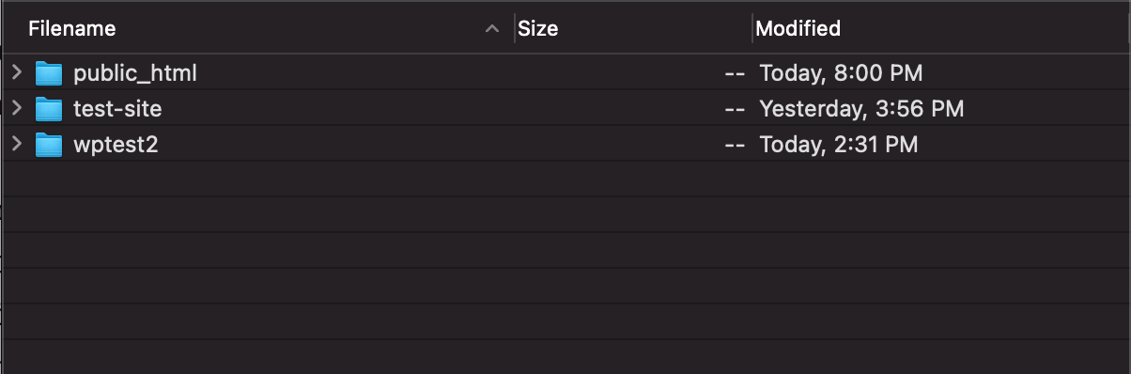
Task: Sort the list by Size column header
Action: click(538, 29)
